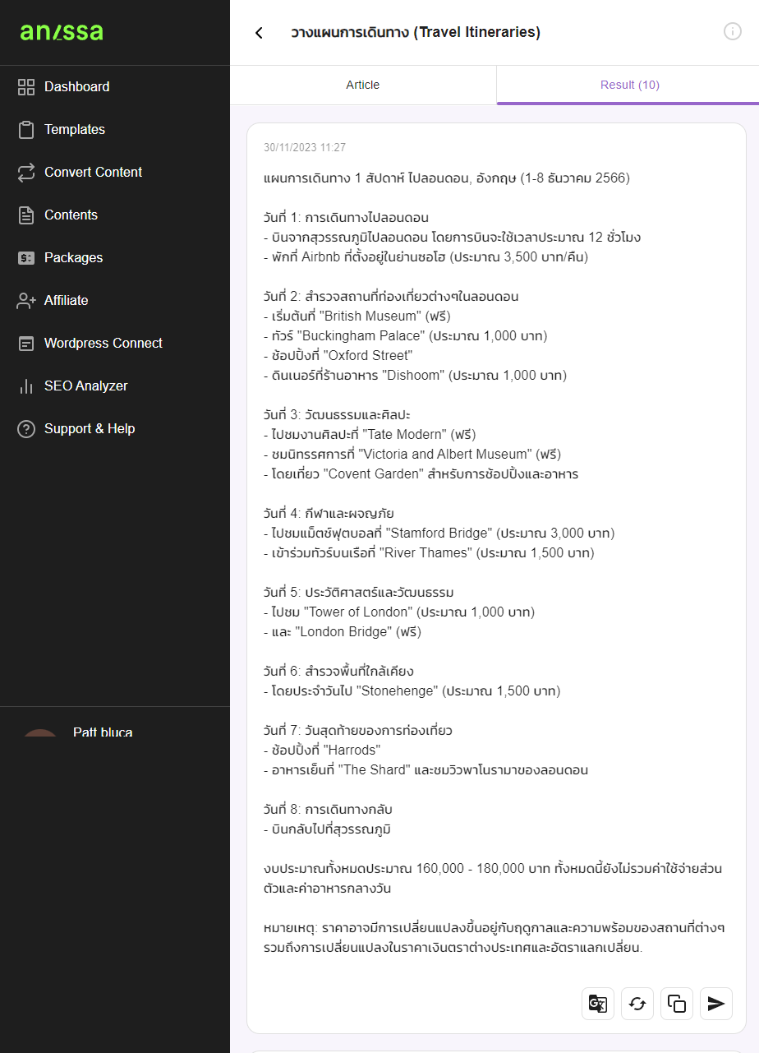Click the Convert Content arrows icon
The height and width of the screenshot is (1053, 759).
coord(26,172)
